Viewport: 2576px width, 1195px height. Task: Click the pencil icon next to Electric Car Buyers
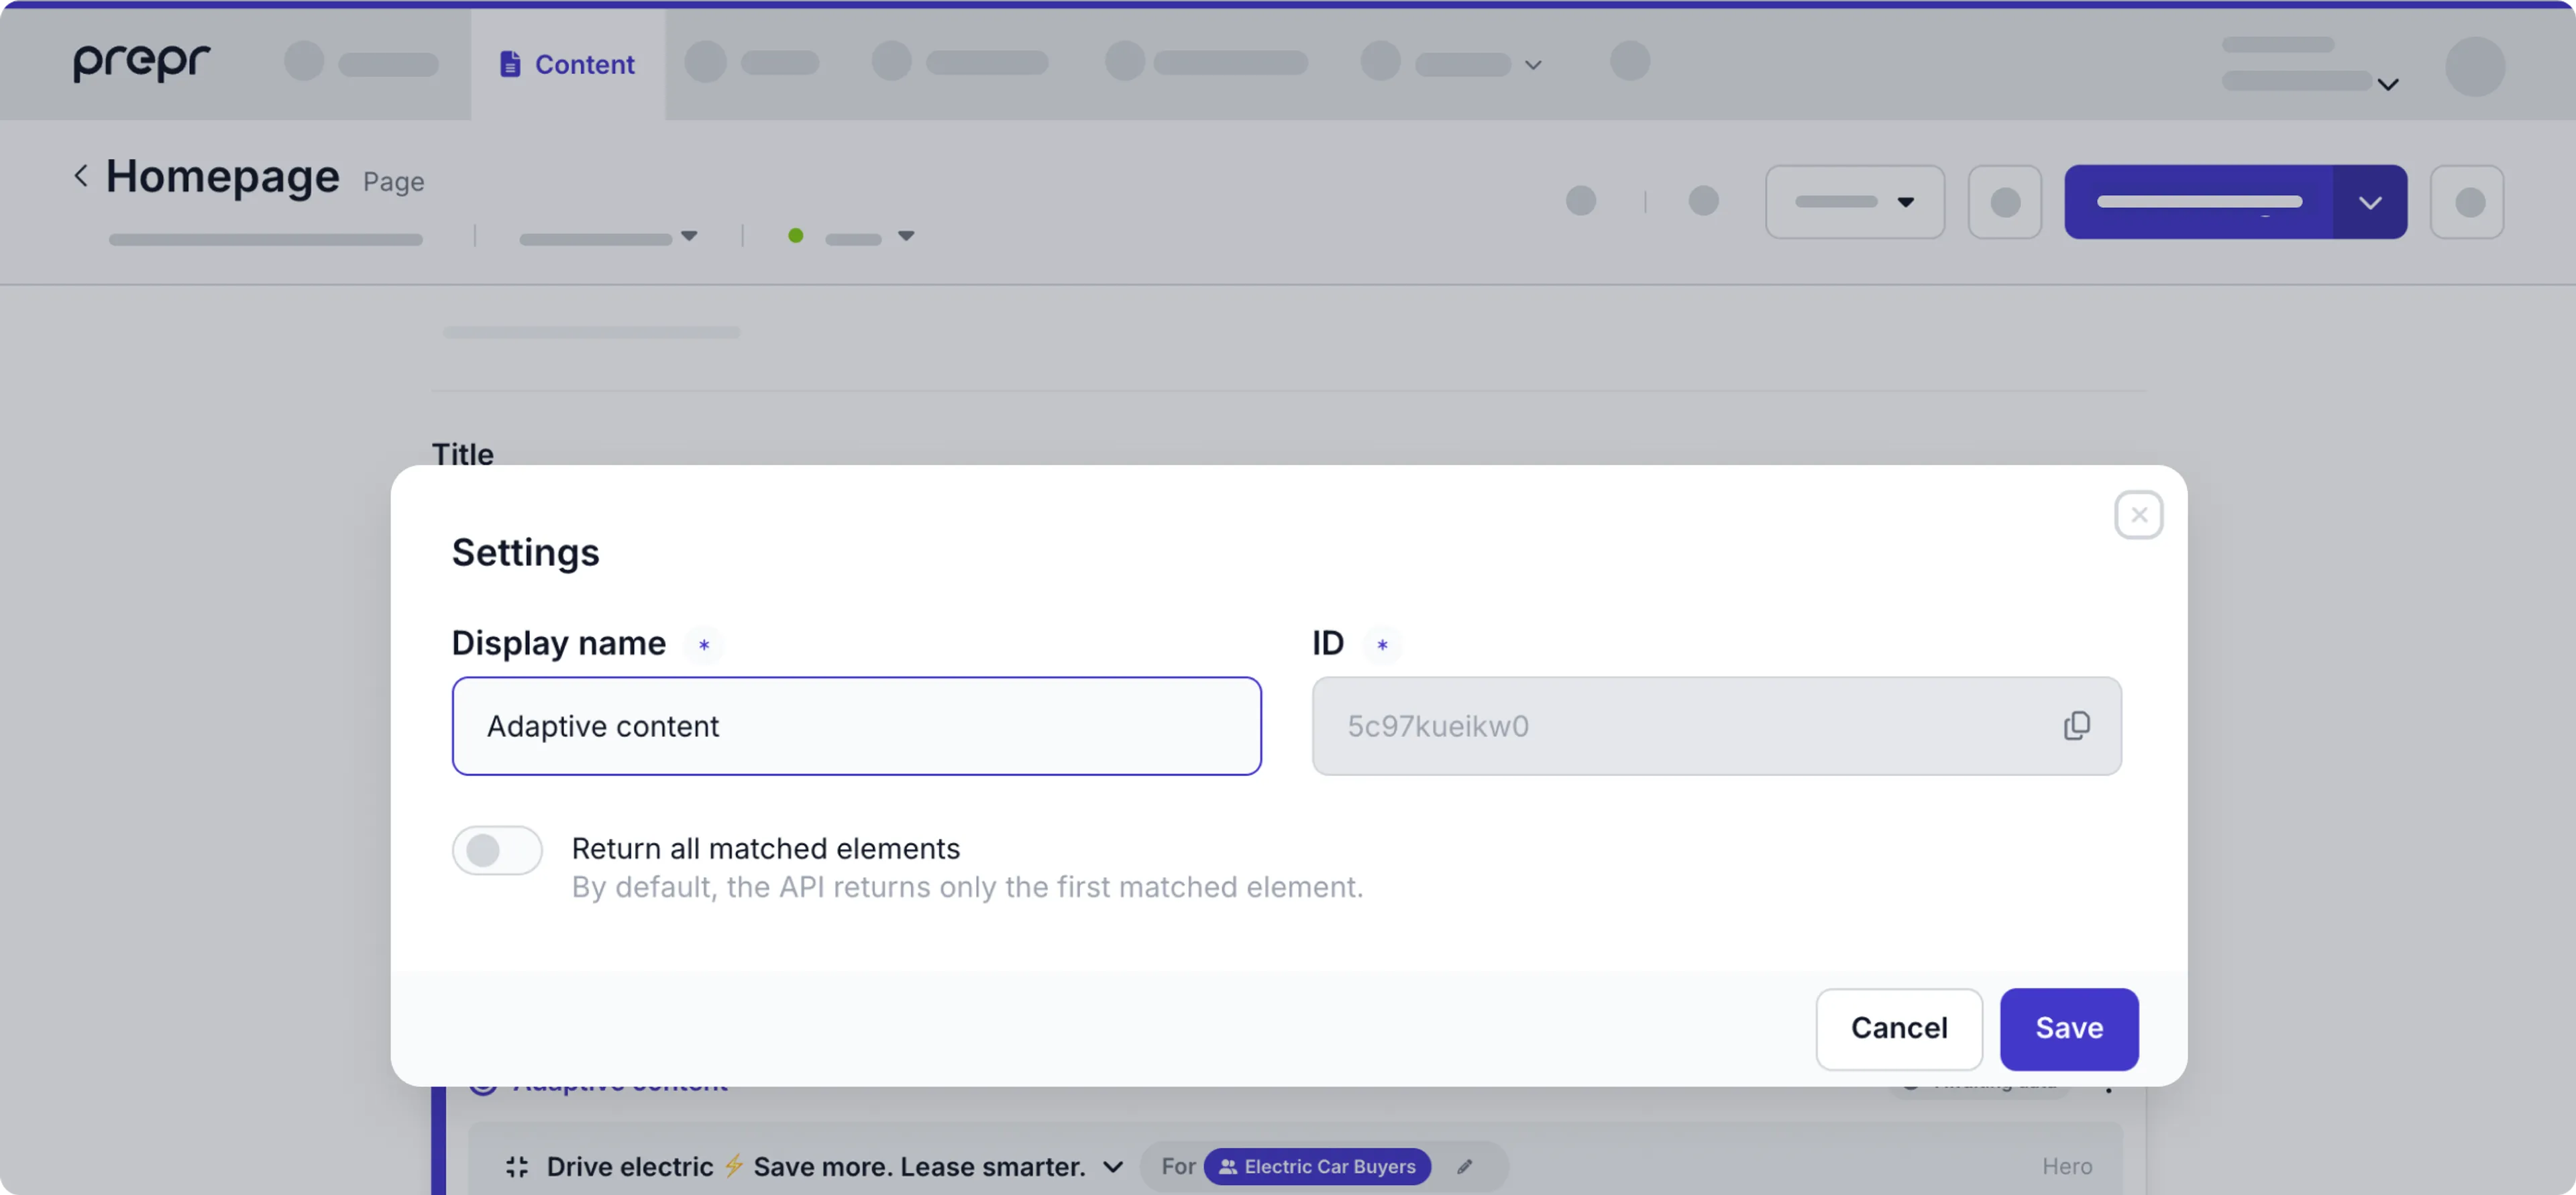(1464, 1166)
